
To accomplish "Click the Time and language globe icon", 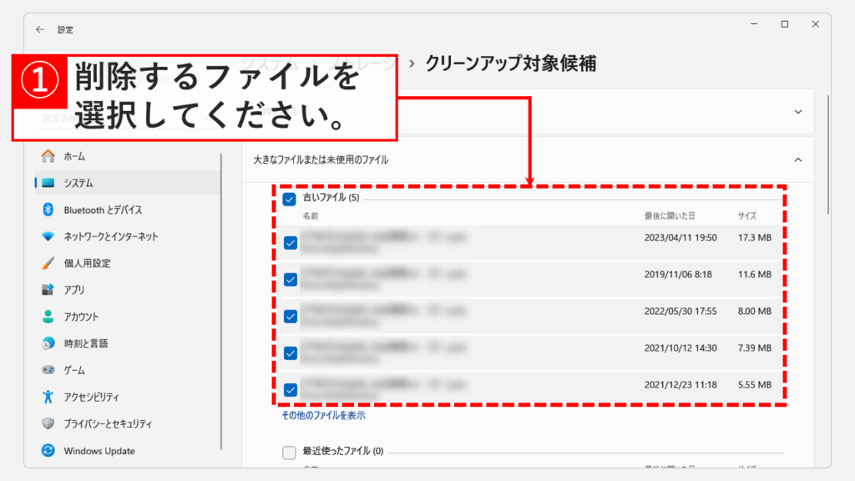I will (x=48, y=343).
